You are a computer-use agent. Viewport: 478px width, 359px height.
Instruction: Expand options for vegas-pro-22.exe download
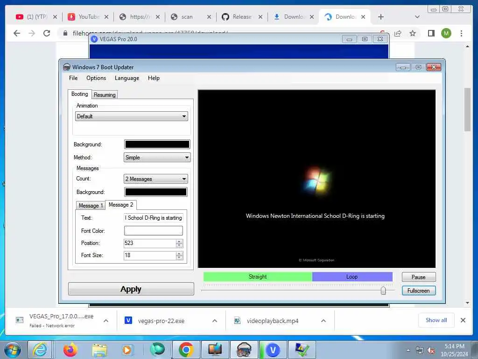coord(215,321)
